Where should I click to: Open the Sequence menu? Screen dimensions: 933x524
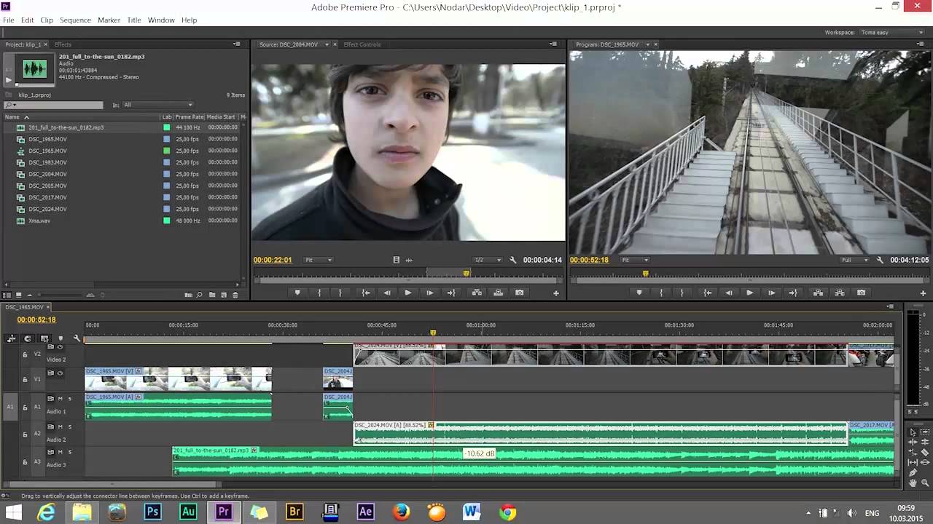point(76,20)
